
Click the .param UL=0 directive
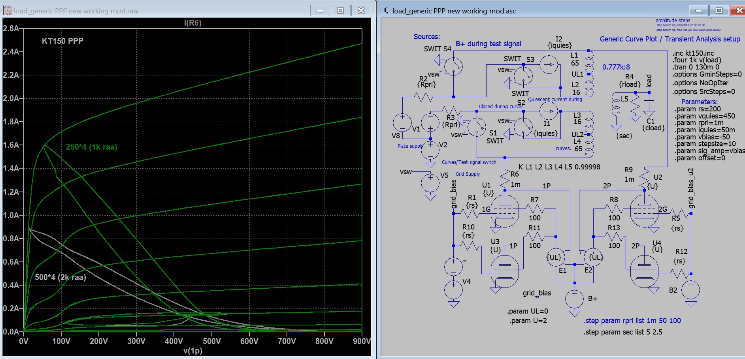pyautogui.click(x=528, y=311)
